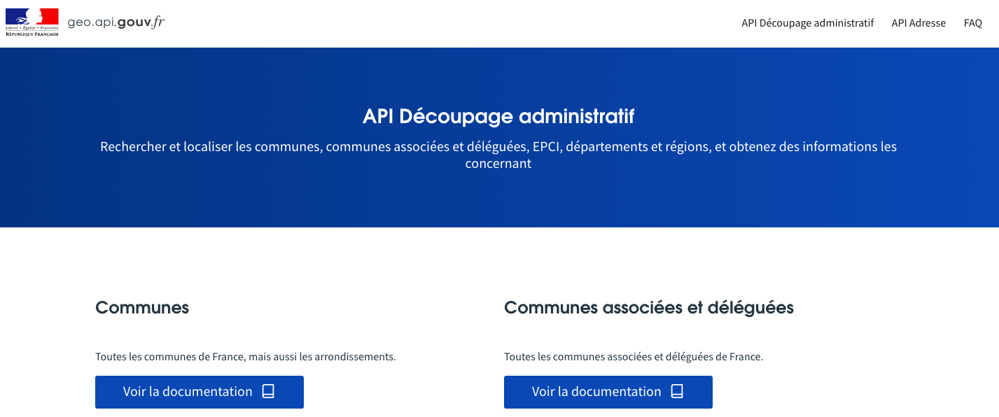Screen dimensions: 999x417
Task: Click the text mentioning 'les arrondissements'
Action: [246, 357]
